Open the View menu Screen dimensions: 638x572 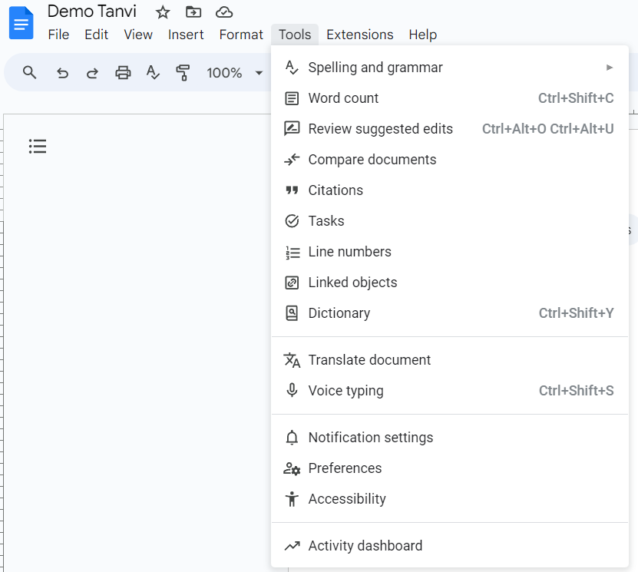click(x=138, y=35)
